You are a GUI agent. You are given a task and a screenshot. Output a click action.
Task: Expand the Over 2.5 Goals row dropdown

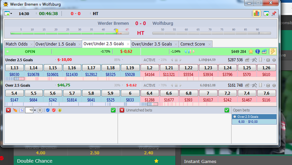[x=268, y=85]
